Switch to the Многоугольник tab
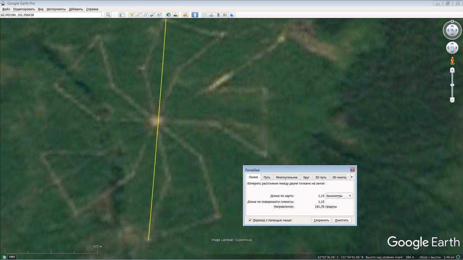 [287, 177]
